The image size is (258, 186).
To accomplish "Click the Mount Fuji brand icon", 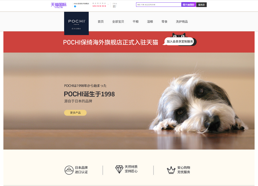I will [x=69, y=170].
